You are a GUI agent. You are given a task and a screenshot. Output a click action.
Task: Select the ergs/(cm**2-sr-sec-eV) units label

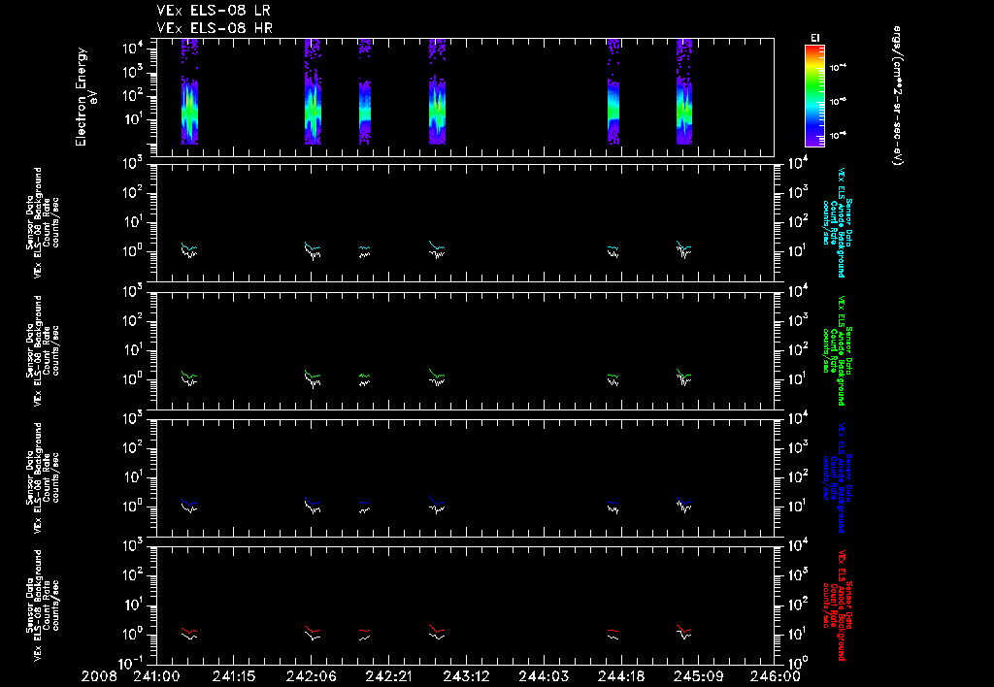pyautogui.click(x=896, y=95)
